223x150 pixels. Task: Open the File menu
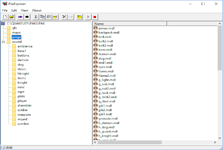tap(5, 10)
